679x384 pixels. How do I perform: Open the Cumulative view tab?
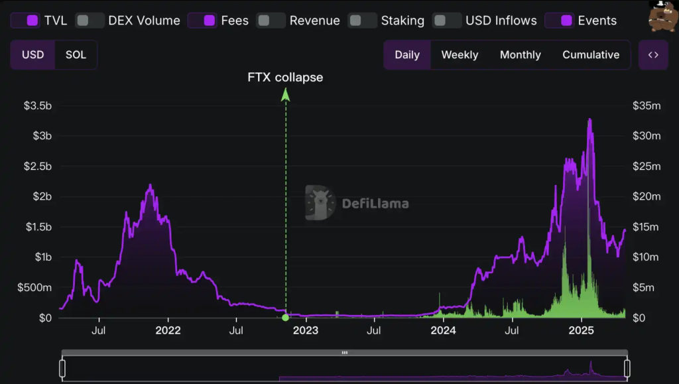tap(591, 55)
